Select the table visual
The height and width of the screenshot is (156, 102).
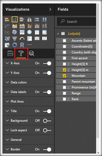click(37, 32)
